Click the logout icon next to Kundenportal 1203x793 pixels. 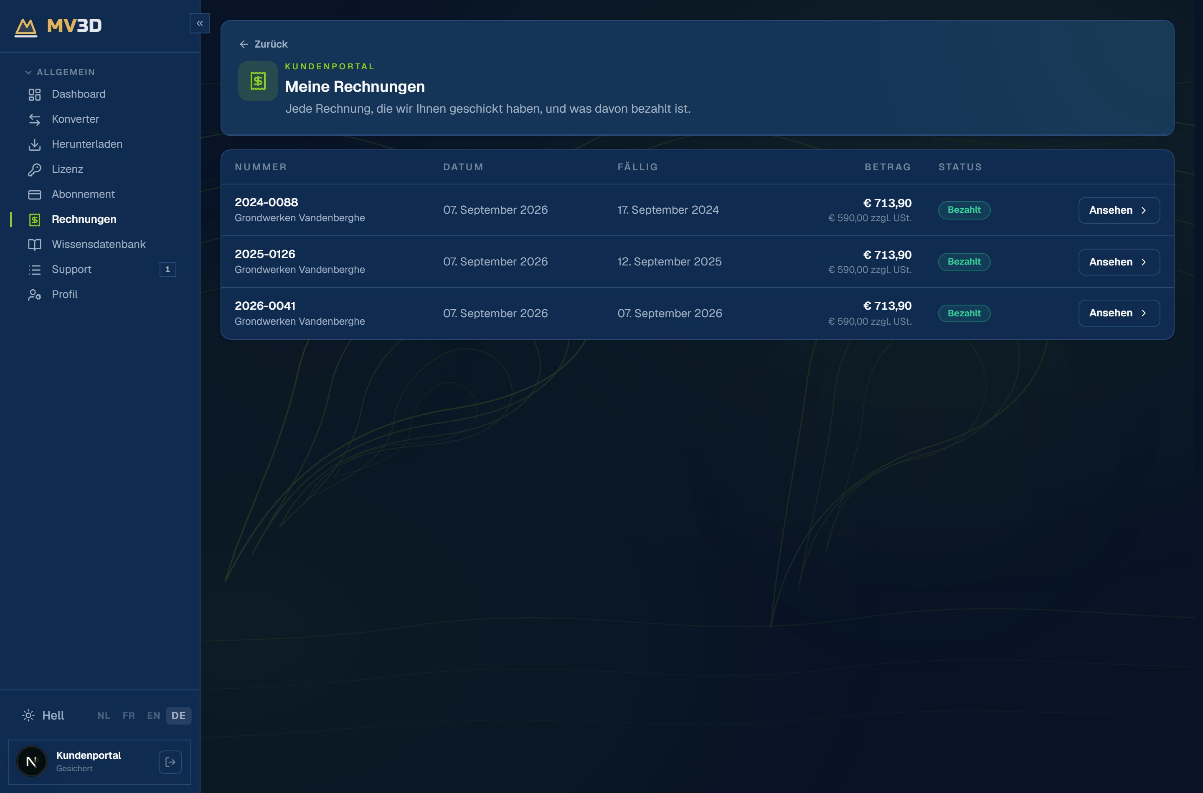pyautogui.click(x=170, y=762)
